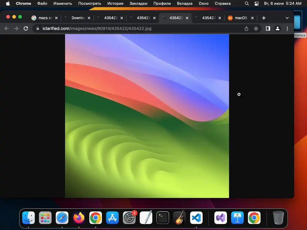The image size is (307, 230).
Task: Share this page via toolbar icon
Action: click(x=246, y=28)
